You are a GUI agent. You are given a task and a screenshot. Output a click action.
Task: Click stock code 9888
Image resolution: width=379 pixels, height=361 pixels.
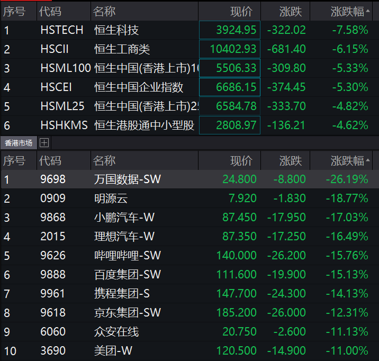[53, 275]
